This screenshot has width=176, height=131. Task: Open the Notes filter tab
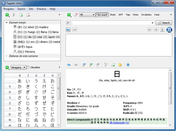click(136, 15)
